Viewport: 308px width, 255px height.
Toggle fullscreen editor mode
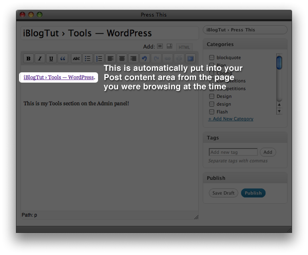coord(190,58)
